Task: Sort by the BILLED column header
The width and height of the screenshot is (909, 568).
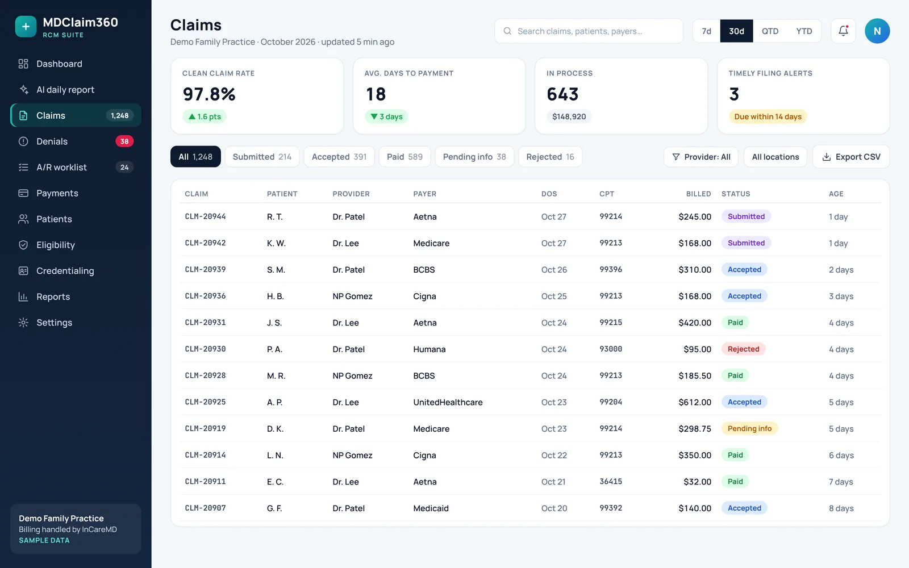Action: pos(698,194)
